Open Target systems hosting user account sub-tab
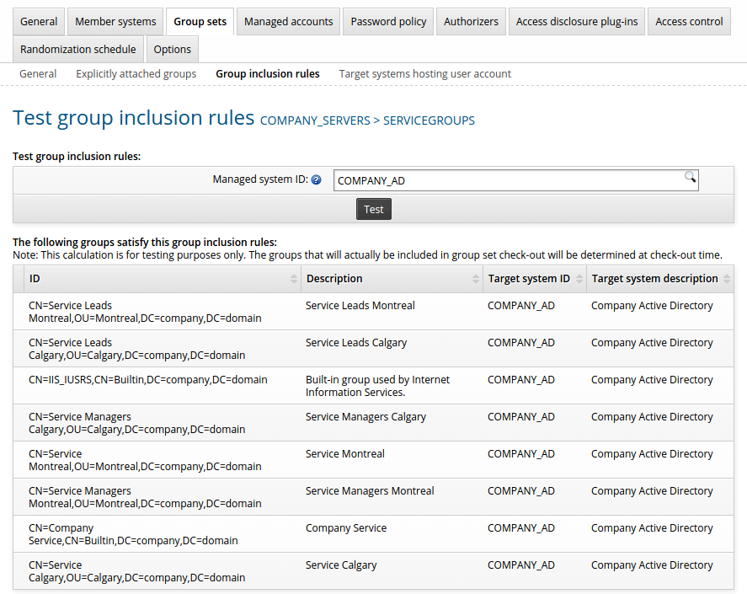 pos(425,74)
